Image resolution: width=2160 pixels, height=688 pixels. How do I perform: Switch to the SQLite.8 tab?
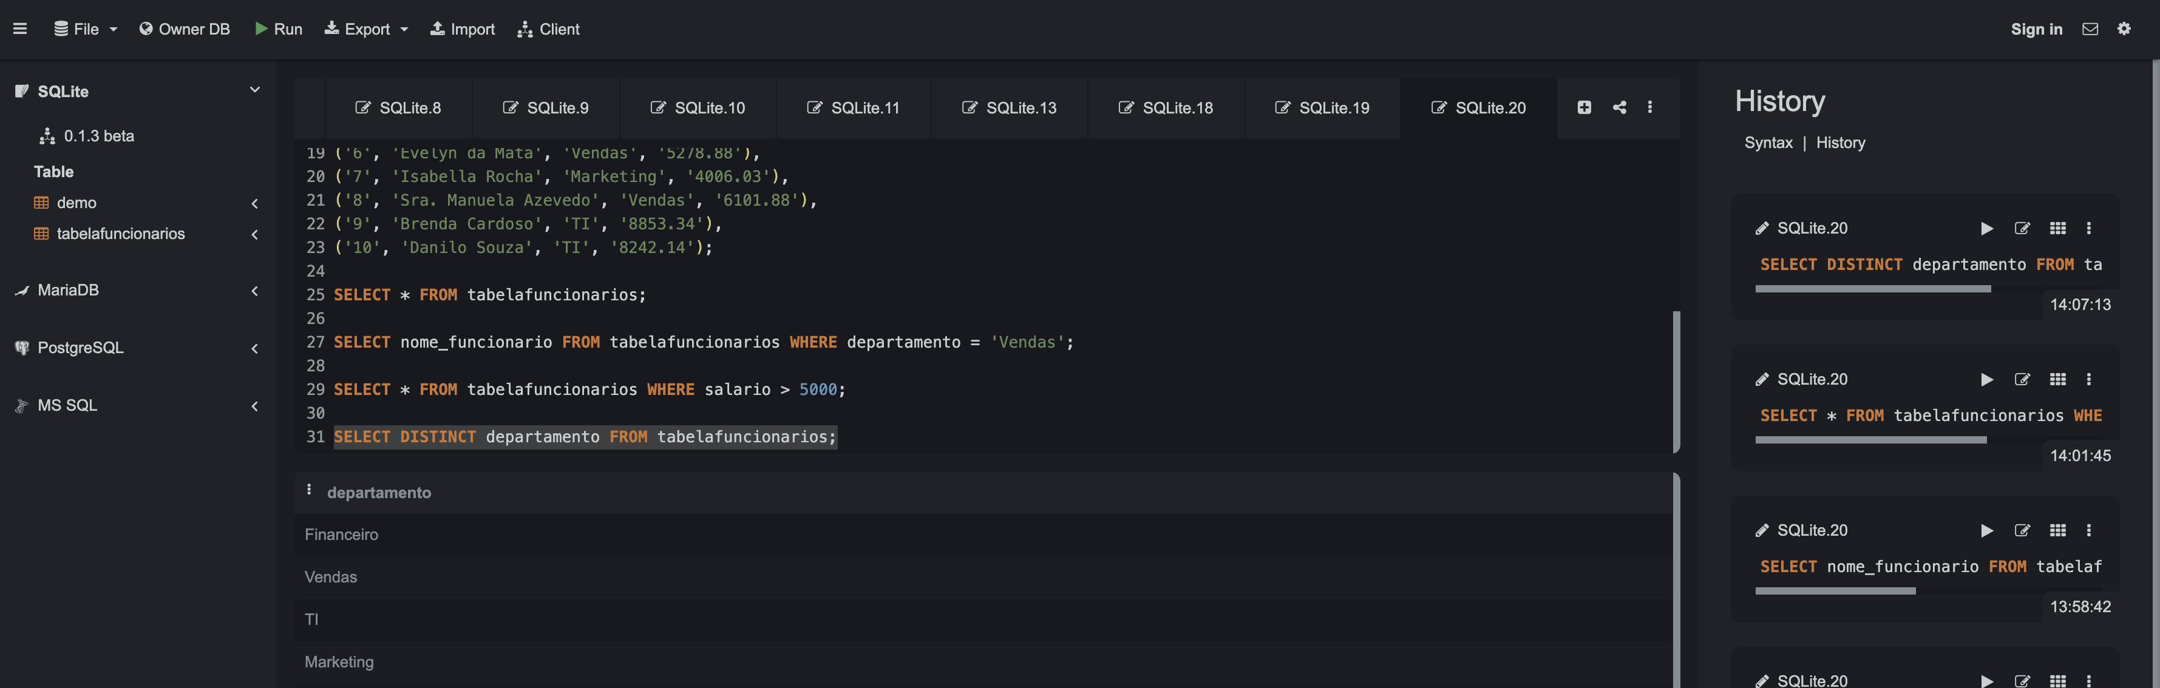[x=398, y=108]
